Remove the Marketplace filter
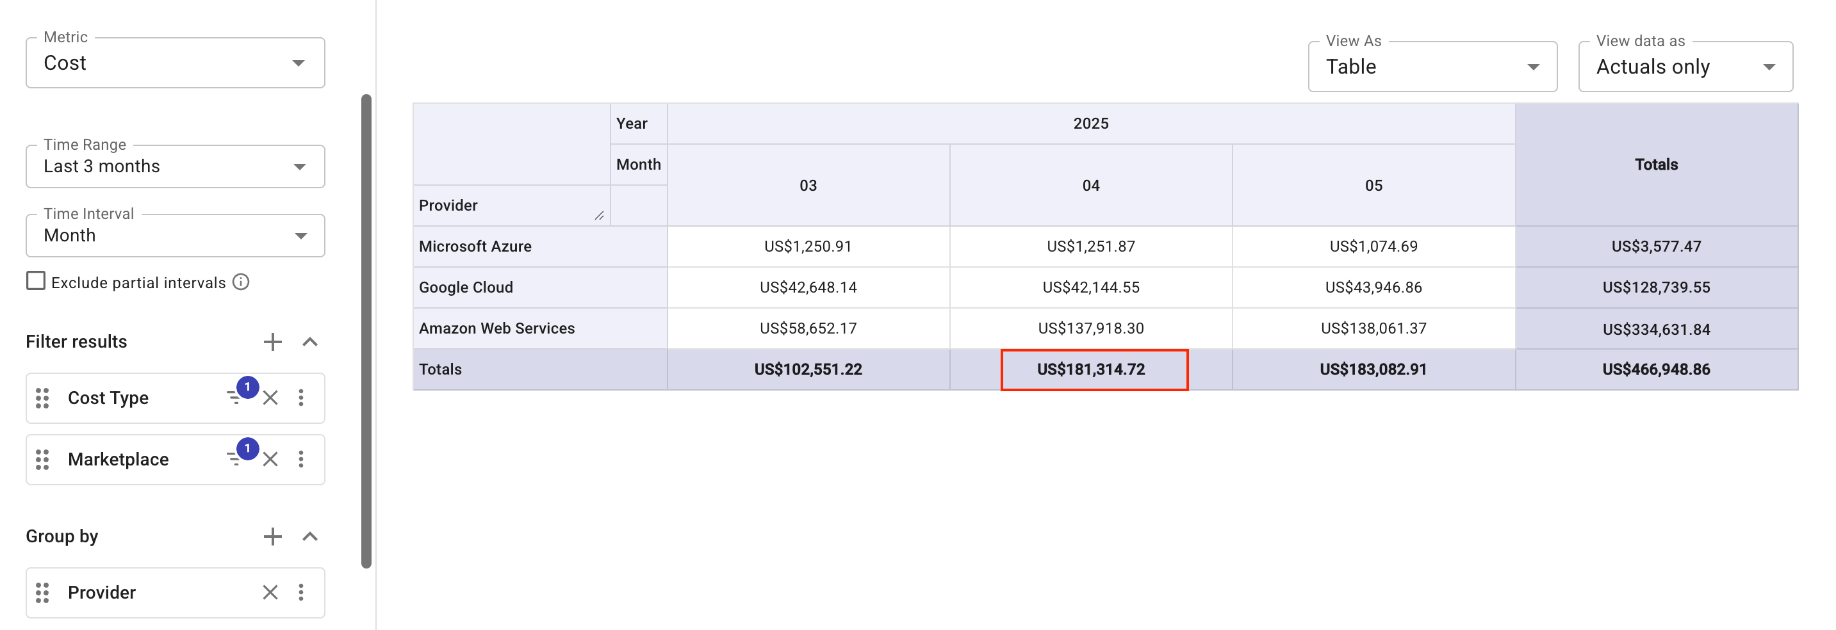1836x630 pixels. point(270,459)
